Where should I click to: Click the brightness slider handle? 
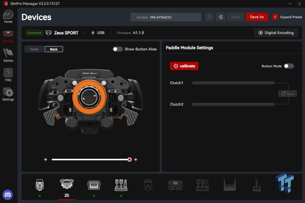pyautogui.click(x=129, y=160)
